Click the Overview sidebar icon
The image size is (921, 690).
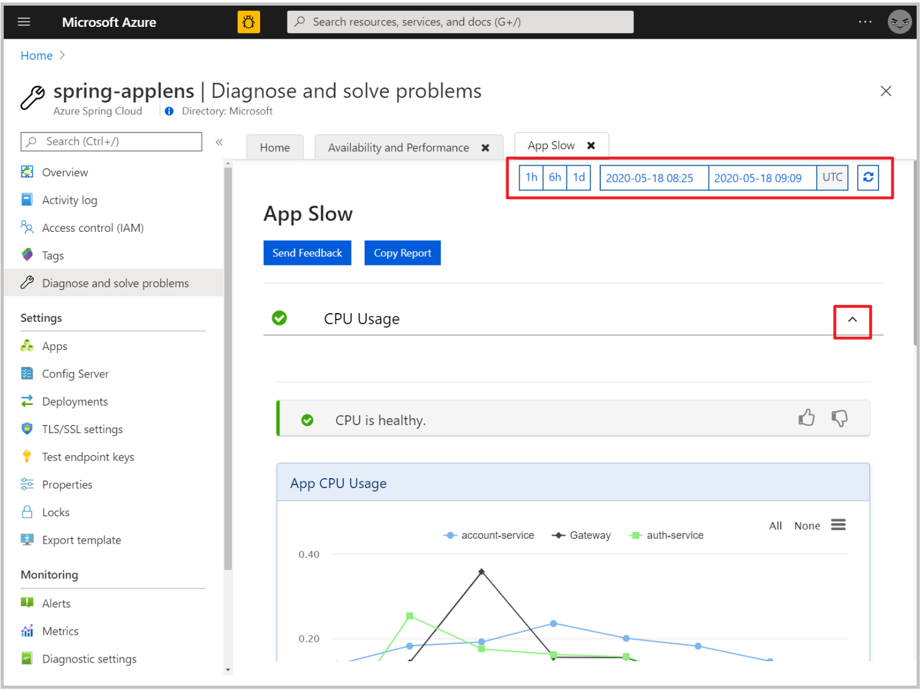(x=27, y=172)
